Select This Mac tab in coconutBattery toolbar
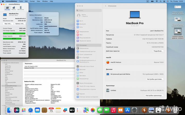185x115 pixels. 7,8
